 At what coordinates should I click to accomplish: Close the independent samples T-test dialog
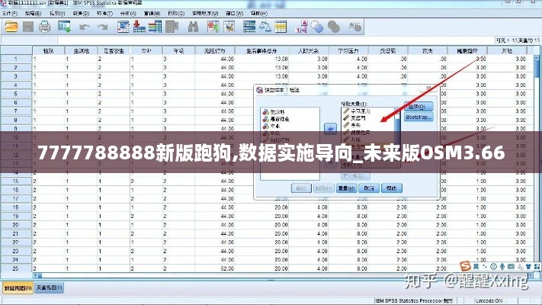pyautogui.click(x=428, y=88)
